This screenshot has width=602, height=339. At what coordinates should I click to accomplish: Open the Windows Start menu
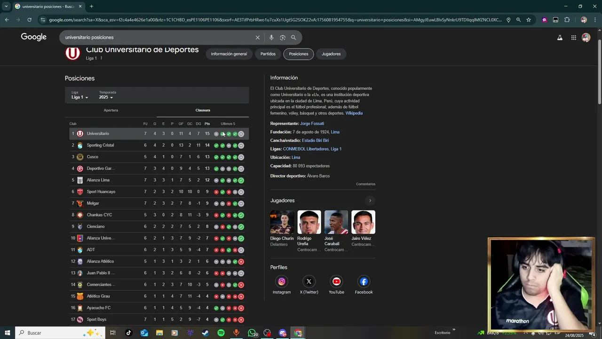[7, 333]
